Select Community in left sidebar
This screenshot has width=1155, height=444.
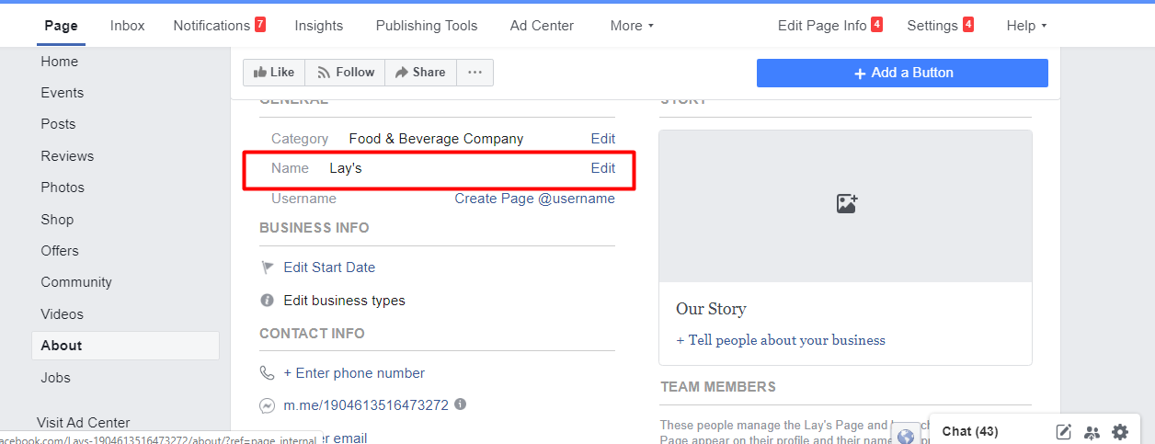[x=76, y=282]
